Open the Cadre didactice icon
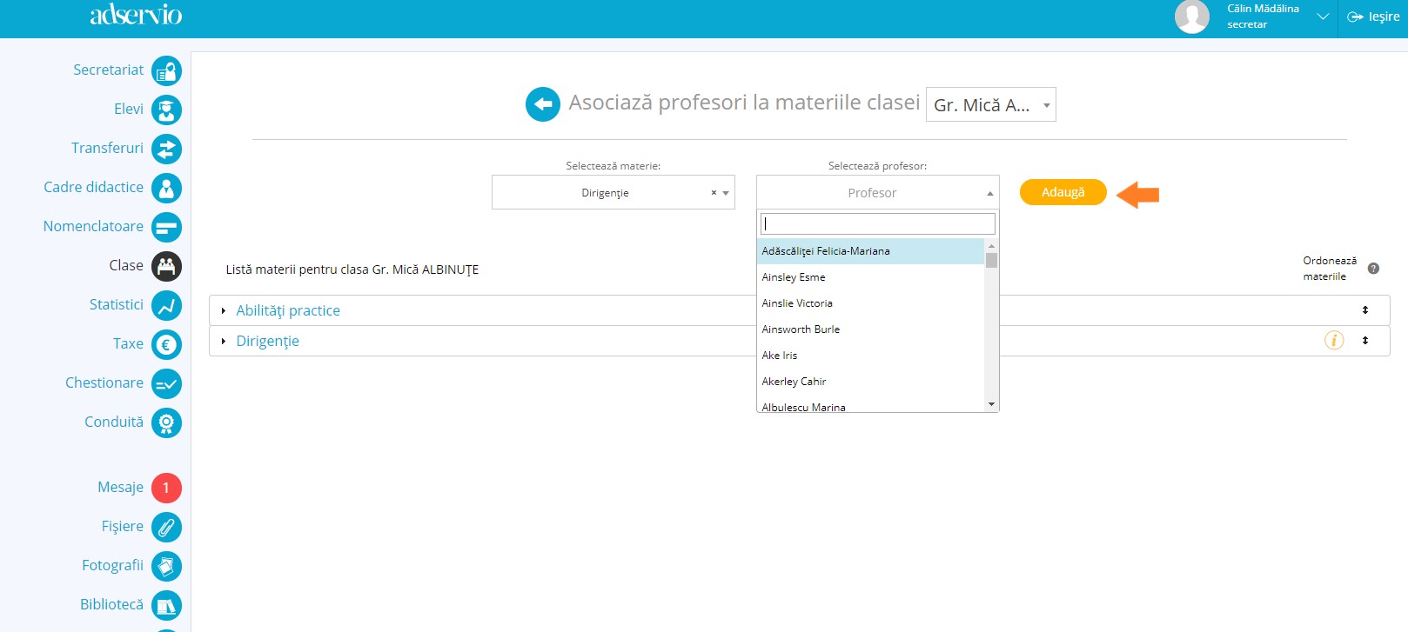Image resolution: width=1408 pixels, height=632 pixels. click(166, 188)
